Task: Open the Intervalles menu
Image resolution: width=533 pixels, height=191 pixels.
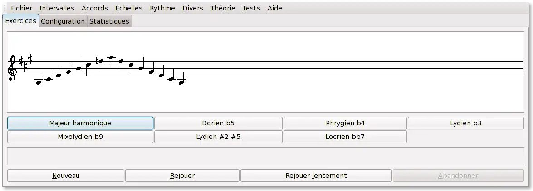Action: click(57, 8)
